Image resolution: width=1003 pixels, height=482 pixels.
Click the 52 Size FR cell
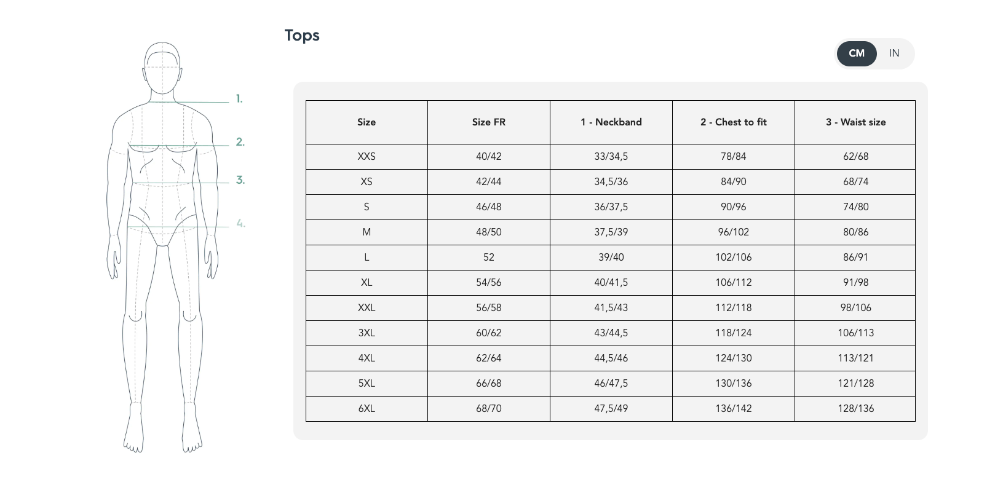[489, 258]
